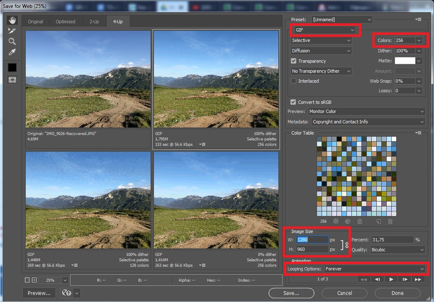Select the Slice Select tool
This screenshot has width=434, height=302.
coord(12,30)
